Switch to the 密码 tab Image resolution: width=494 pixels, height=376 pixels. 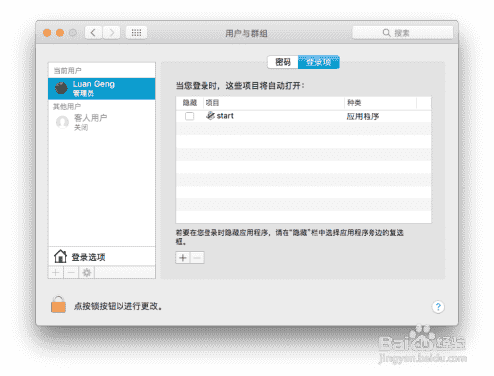point(283,62)
